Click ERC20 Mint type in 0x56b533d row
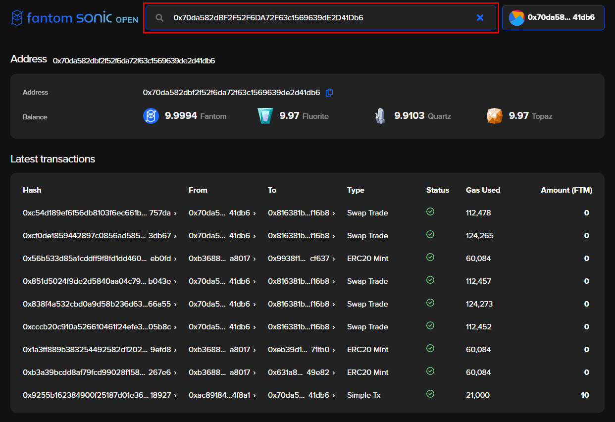Screen dimensions: 615x422 pyautogui.click(x=368, y=259)
